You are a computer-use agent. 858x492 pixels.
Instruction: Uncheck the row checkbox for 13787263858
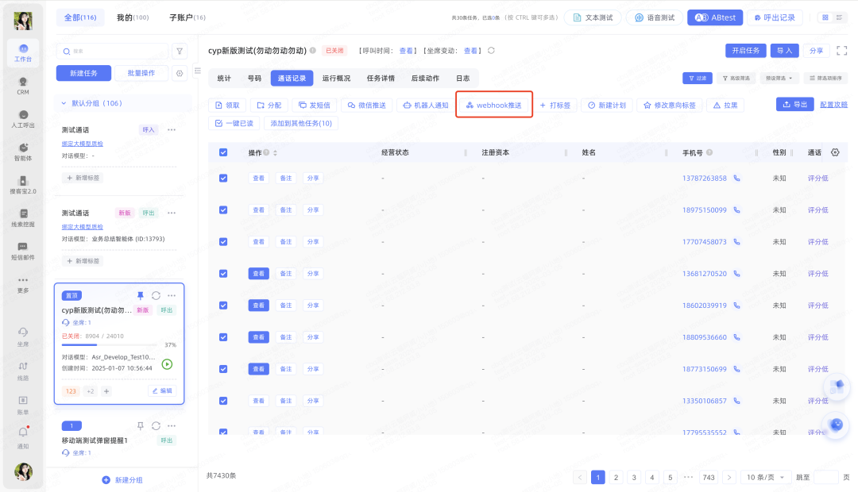click(x=223, y=179)
